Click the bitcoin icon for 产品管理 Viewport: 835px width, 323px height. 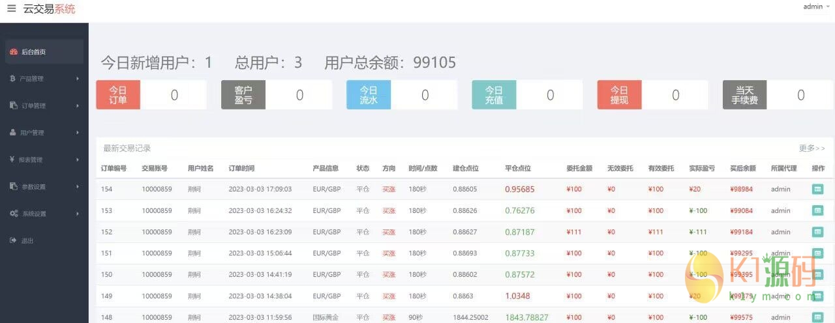coord(13,79)
